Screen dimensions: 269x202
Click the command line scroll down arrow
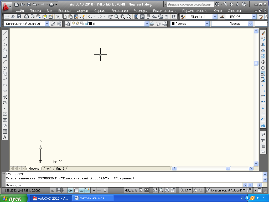265,180
